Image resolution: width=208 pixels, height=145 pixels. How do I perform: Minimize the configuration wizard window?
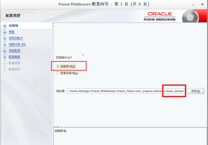point(193,5)
